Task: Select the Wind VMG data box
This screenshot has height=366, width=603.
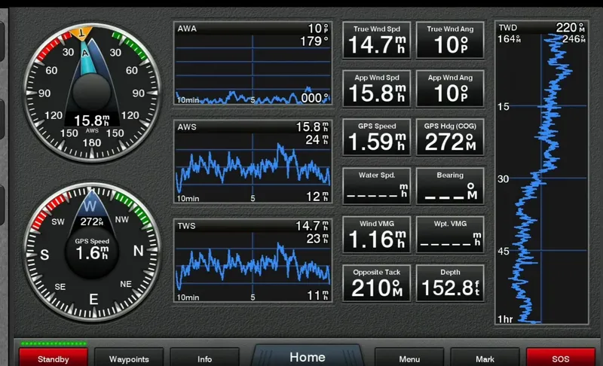Action: coord(376,234)
